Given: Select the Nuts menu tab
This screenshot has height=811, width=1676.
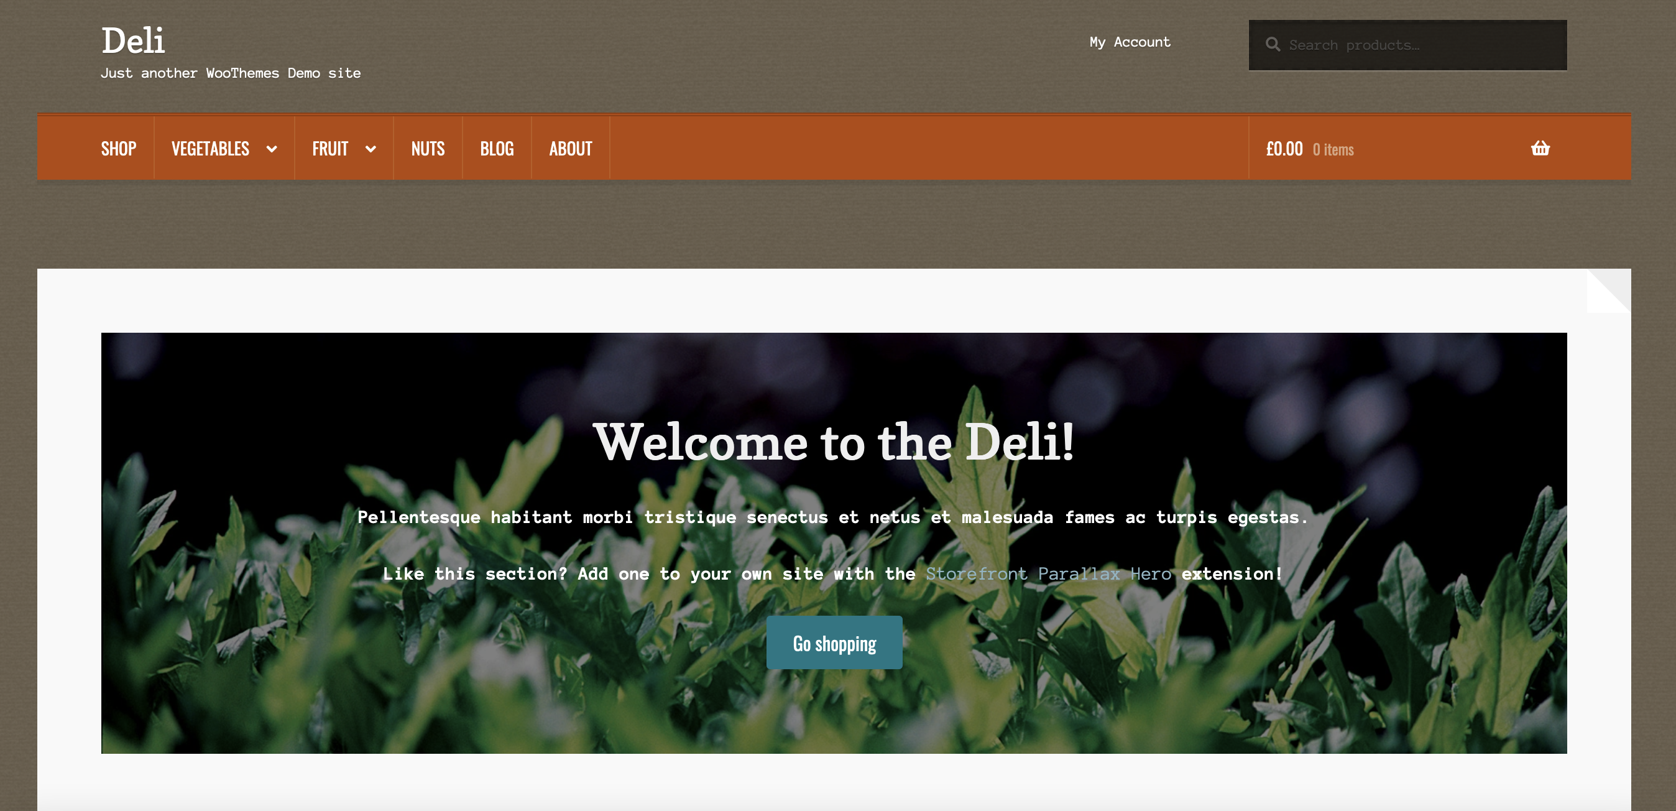Looking at the screenshot, I should tap(428, 147).
